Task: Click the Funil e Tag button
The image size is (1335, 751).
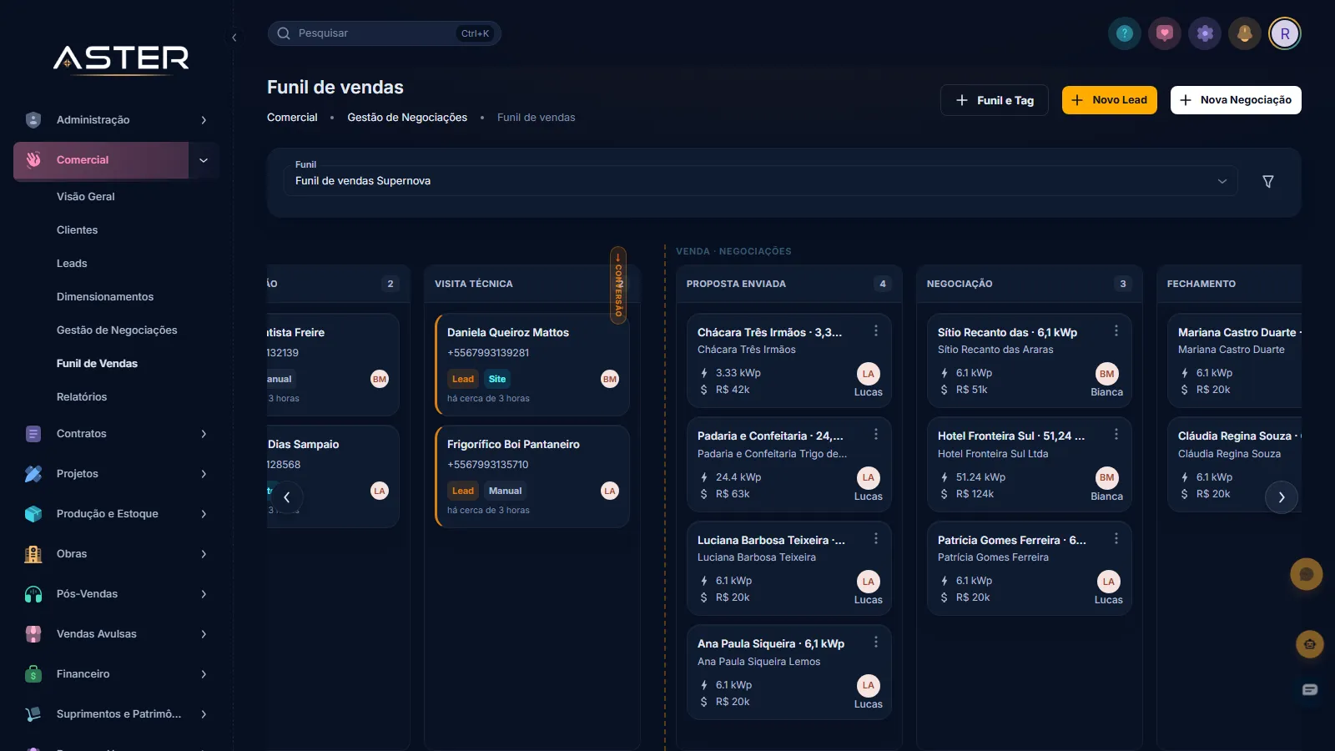Action: point(995,100)
